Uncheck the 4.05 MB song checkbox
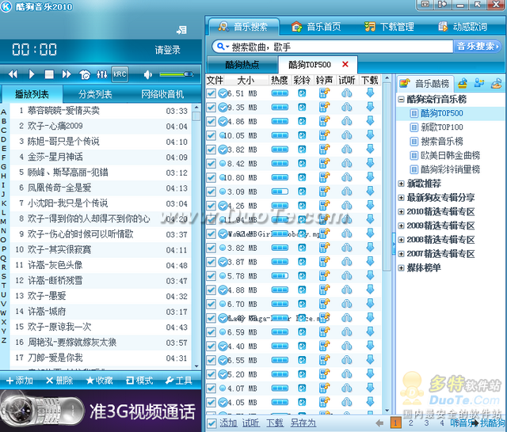 [x=212, y=402]
